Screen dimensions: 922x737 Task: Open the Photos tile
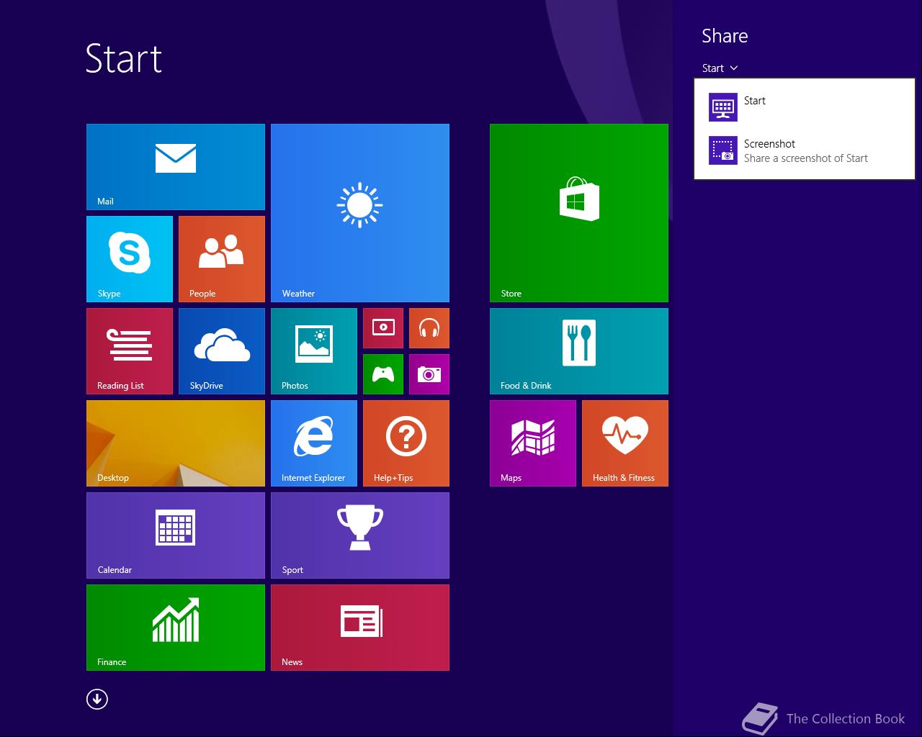tap(314, 351)
